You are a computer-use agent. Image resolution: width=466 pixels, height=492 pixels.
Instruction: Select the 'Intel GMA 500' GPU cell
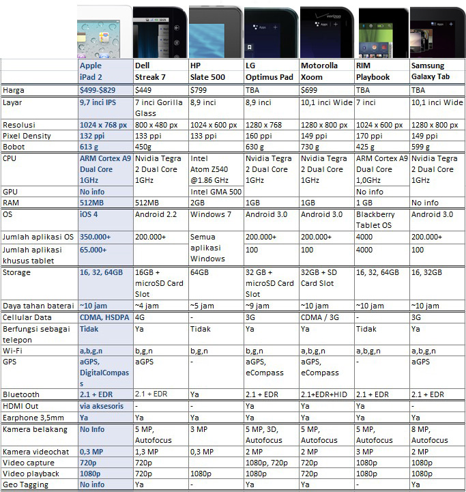point(216,192)
